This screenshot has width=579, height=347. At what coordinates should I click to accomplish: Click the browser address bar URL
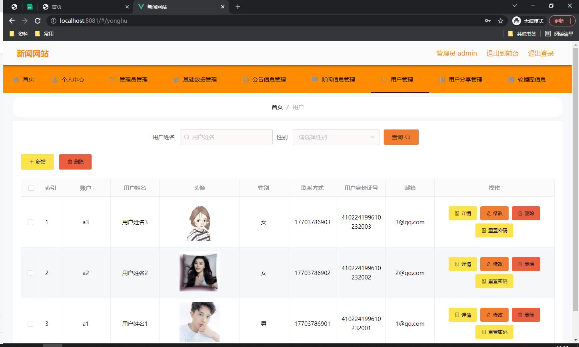tap(94, 21)
